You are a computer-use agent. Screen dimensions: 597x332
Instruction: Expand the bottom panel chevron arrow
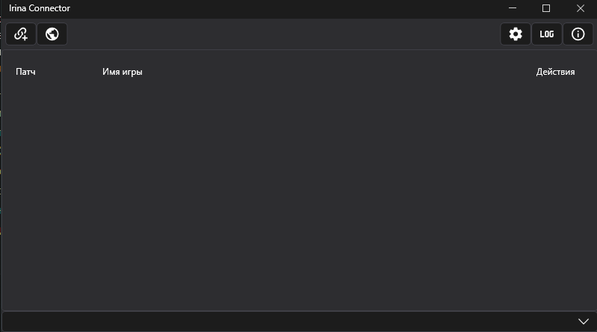(584, 322)
